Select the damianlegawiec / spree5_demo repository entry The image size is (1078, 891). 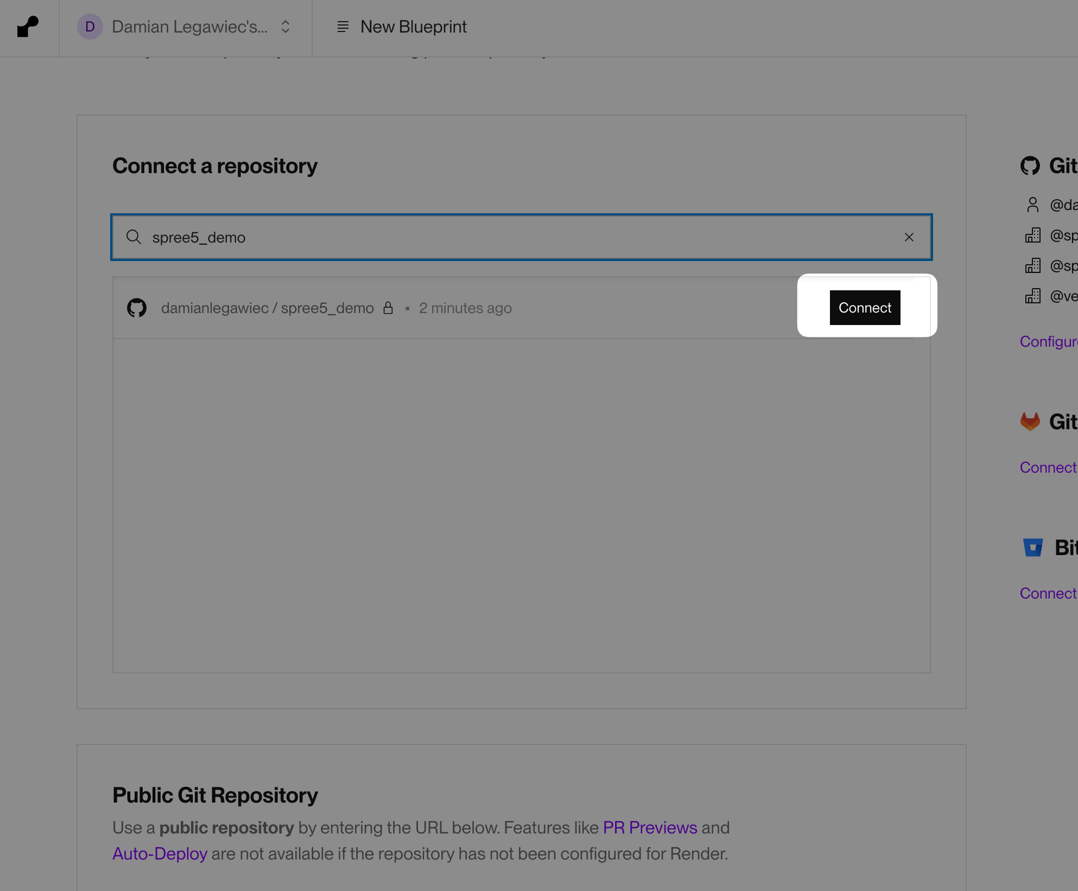[x=268, y=308]
